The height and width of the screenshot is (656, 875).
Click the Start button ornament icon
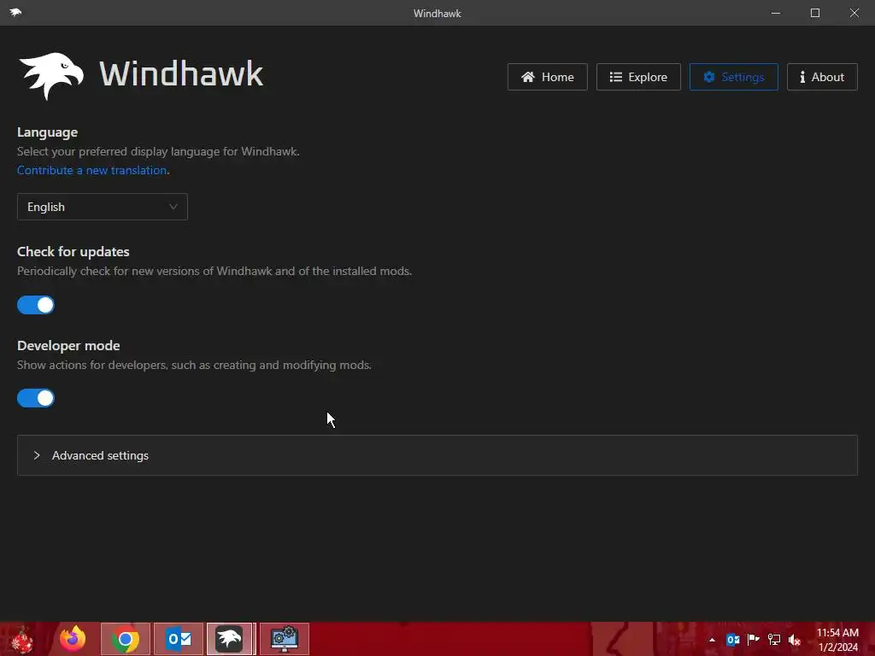[x=22, y=639]
